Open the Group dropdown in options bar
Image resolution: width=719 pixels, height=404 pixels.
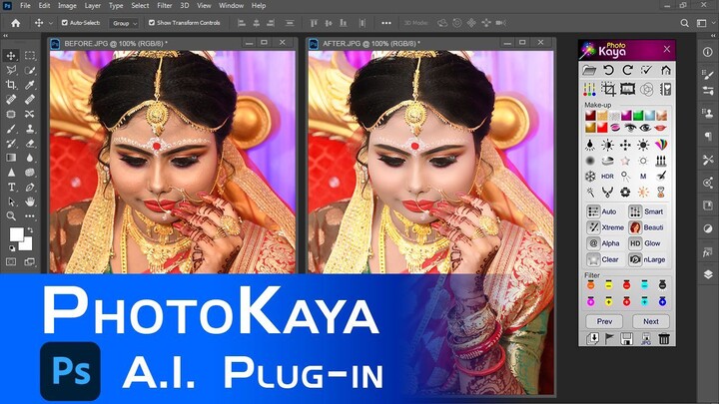click(124, 23)
